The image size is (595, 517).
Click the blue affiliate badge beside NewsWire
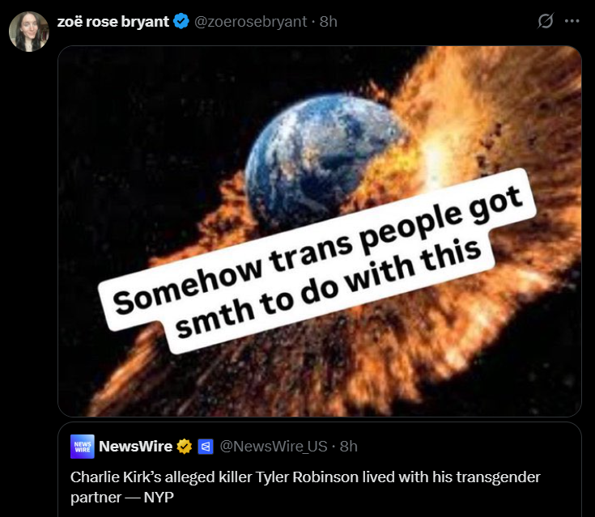click(x=206, y=447)
